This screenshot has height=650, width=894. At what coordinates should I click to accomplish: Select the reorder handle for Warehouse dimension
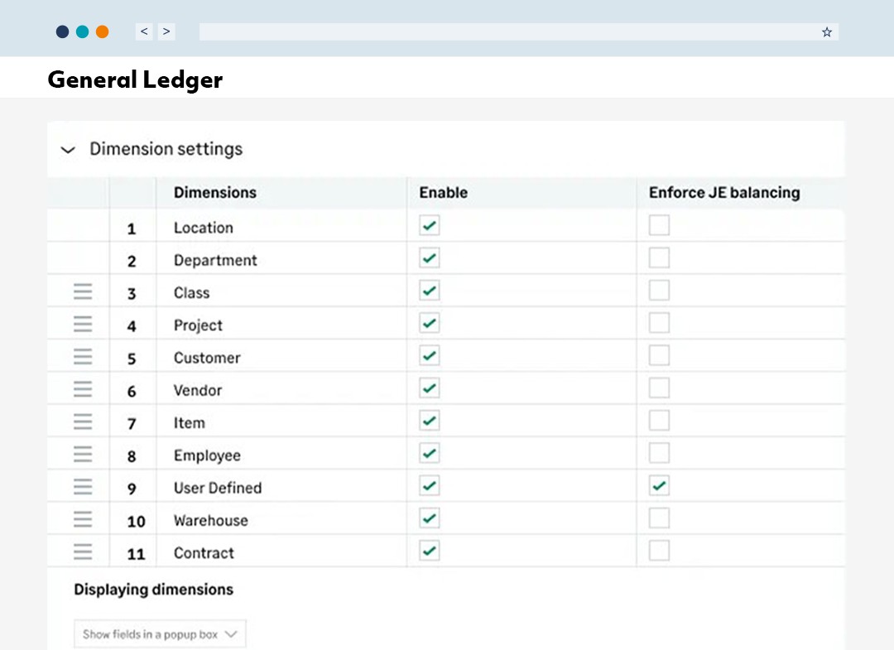(x=81, y=518)
